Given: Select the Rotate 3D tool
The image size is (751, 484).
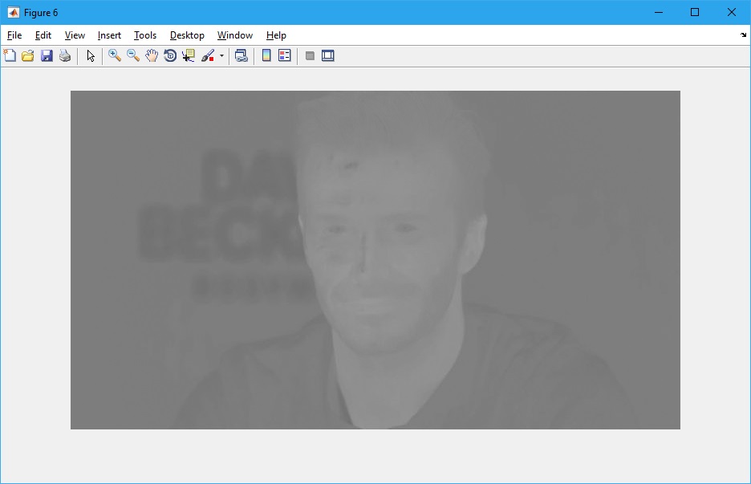Looking at the screenshot, I should [x=170, y=55].
